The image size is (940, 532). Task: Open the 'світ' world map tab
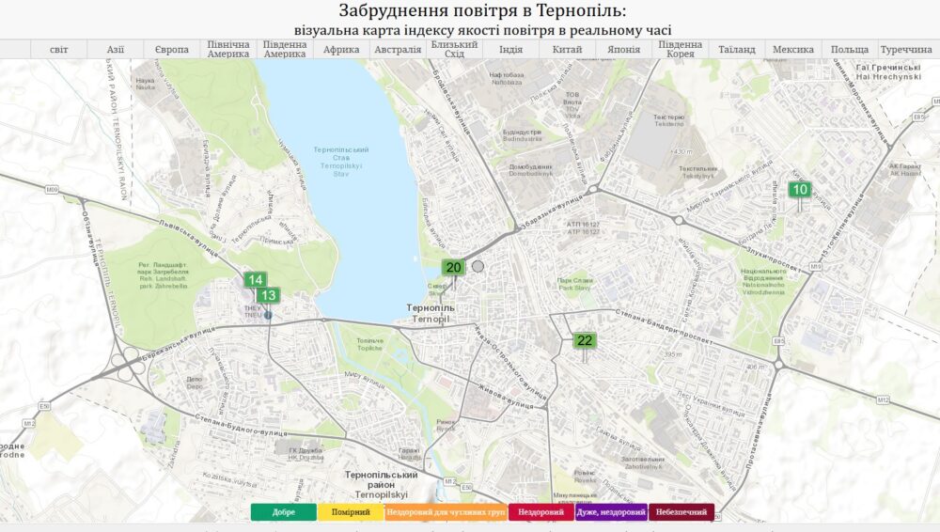(x=58, y=49)
